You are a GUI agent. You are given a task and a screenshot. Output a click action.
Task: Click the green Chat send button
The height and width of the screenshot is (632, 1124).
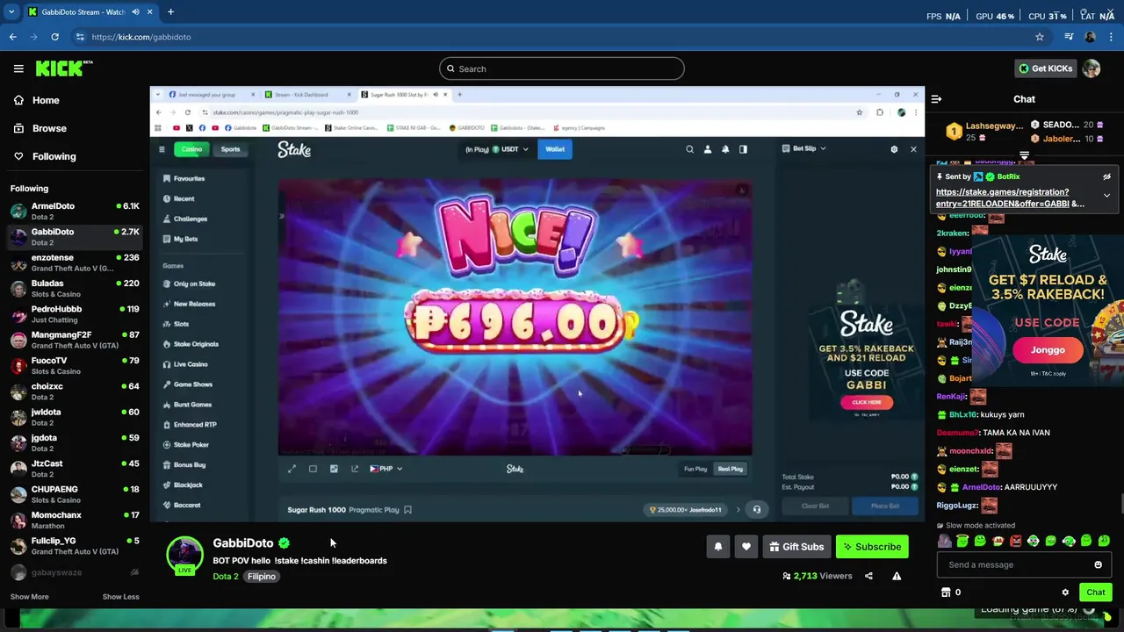(x=1095, y=592)
